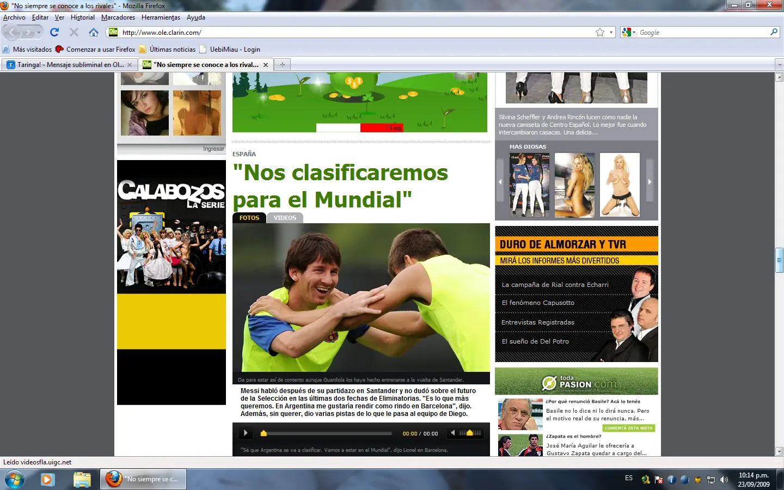Screen dimensions: 784x490
Task: Click the Basile article thumbnail
Action: pos(520,414)
